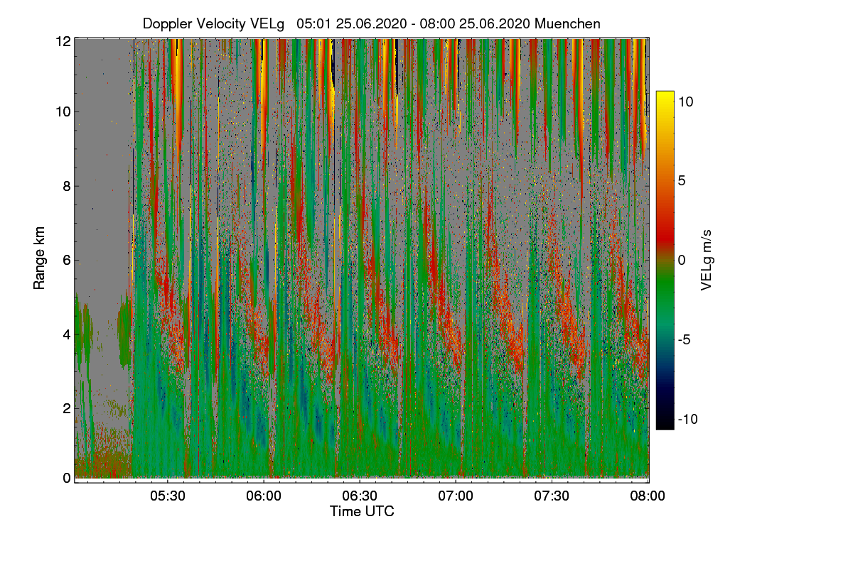This screenshot has width=853, height=568.
Task: Click the 05:30 time axis label
Action: click(x=168, y=496)
